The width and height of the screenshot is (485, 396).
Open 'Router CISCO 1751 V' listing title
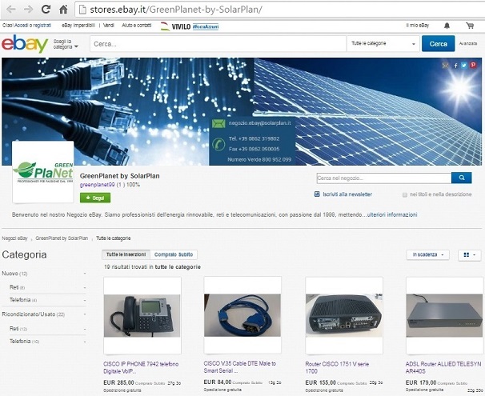(x=337, y=367)
